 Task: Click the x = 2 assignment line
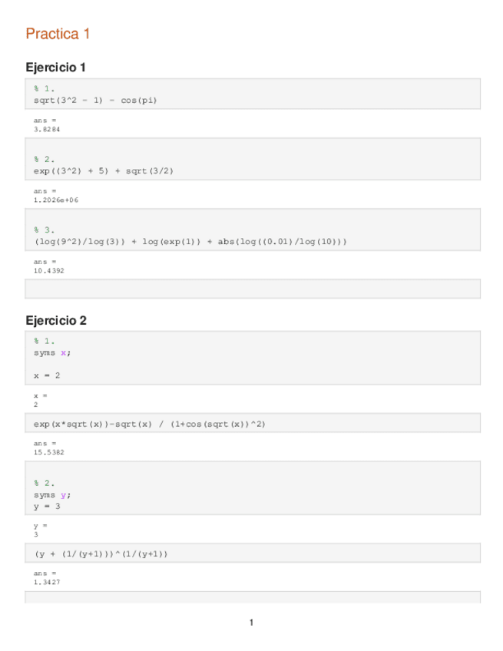(48, 375)
